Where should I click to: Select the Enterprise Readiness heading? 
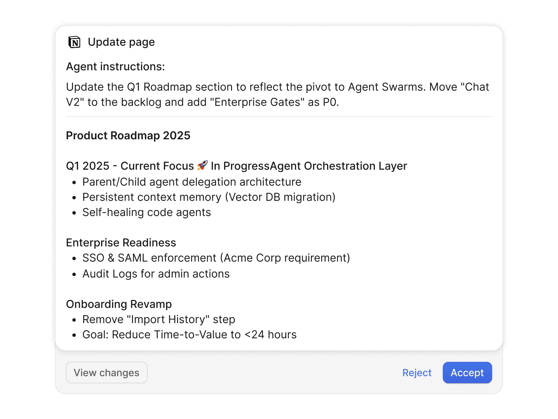tap(121, 242)
